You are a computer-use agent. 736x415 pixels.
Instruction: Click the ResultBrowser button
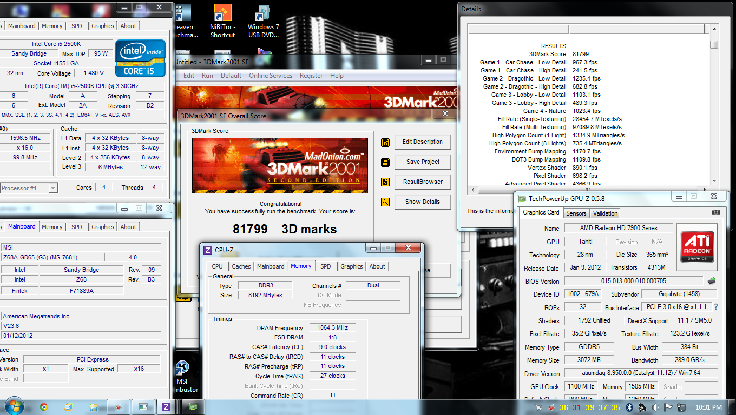point(423,182)
